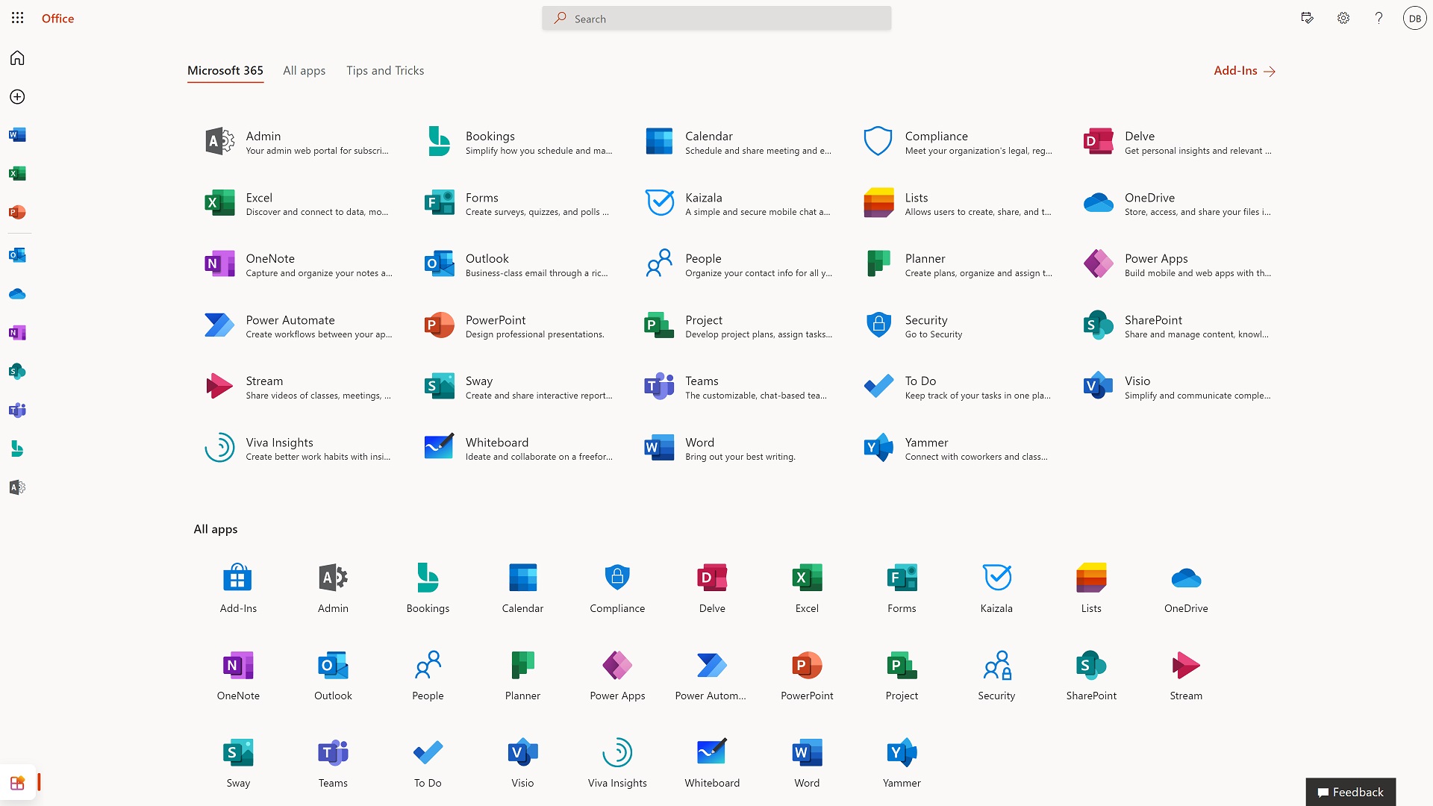1433x806 pixels.
Task: Click the Office title link
Action: tap(57, 18)
